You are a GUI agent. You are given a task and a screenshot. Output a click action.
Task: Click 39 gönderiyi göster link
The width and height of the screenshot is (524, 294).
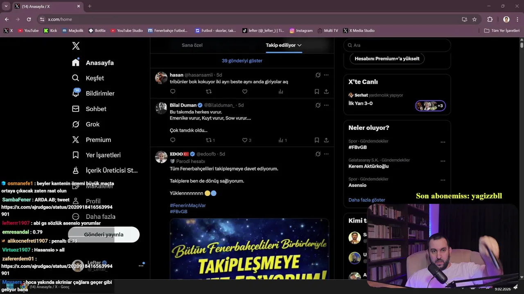coord(242,60)
